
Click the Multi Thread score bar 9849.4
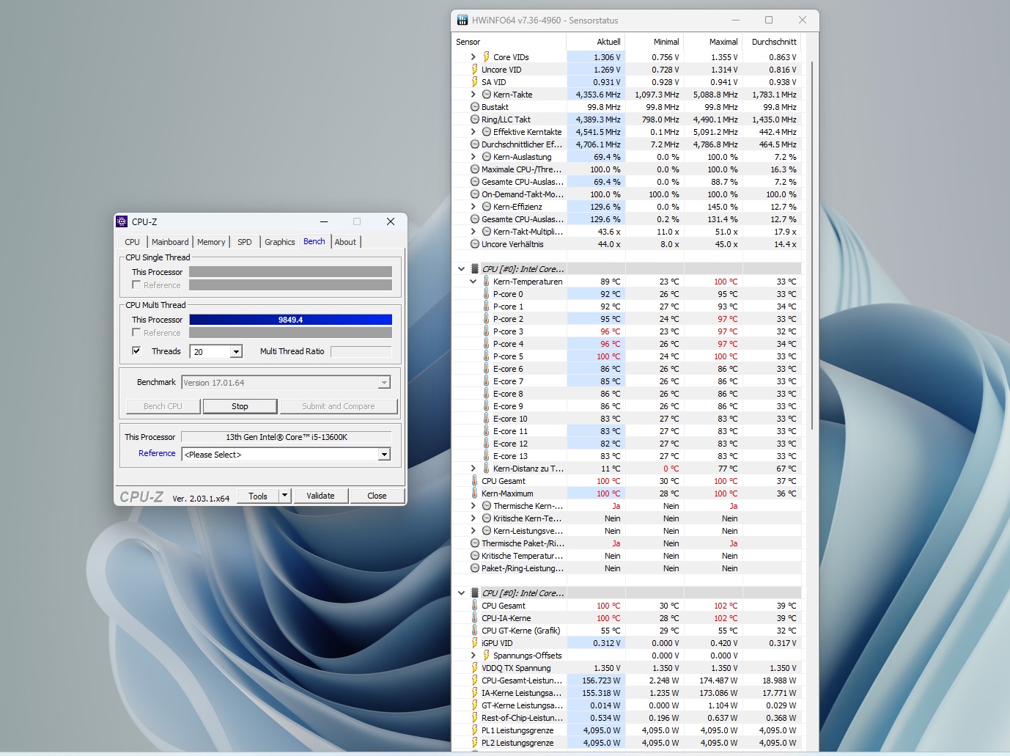click(x=290, y=320)
